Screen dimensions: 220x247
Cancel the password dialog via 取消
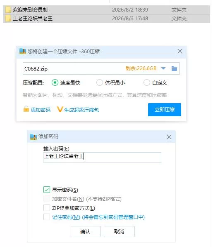click(119, 232)
